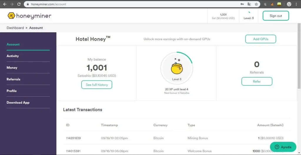Click the translate page icon
Viewport: 301px width, 155px height.
[249, 4]
